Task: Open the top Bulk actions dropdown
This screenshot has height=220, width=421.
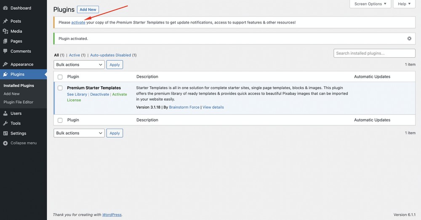Action: (x=79, y=65)
